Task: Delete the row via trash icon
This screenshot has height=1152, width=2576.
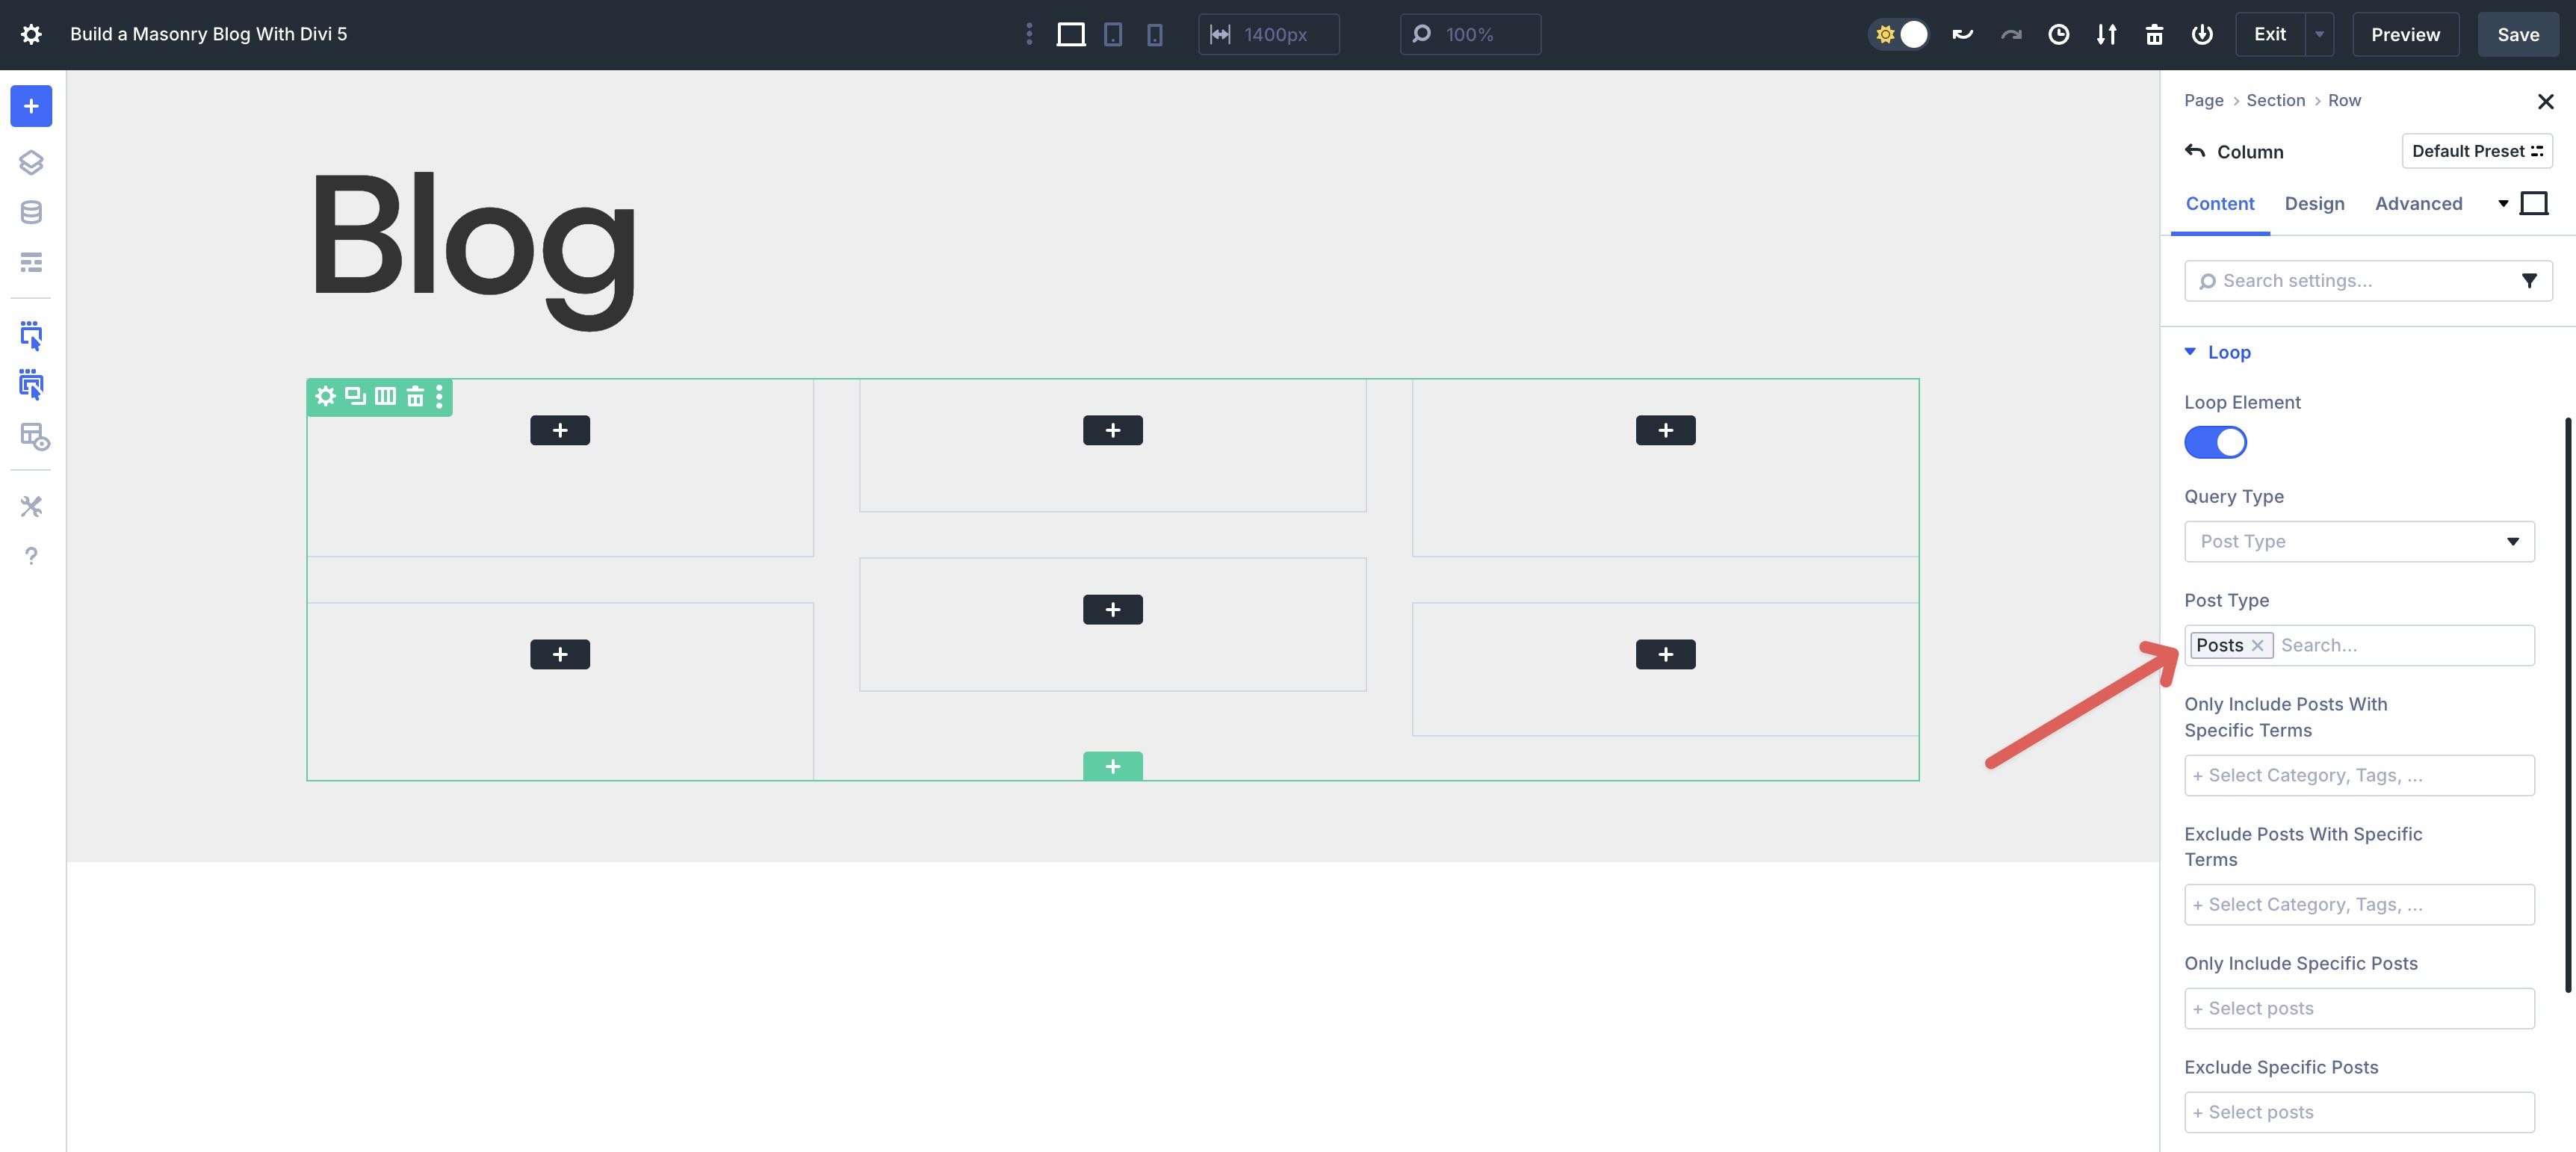Action: point(416,396)
